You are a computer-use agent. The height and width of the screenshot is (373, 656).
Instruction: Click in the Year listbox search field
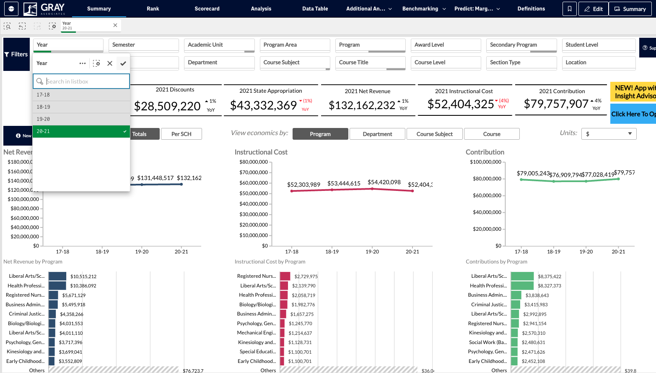pos(81,81)
